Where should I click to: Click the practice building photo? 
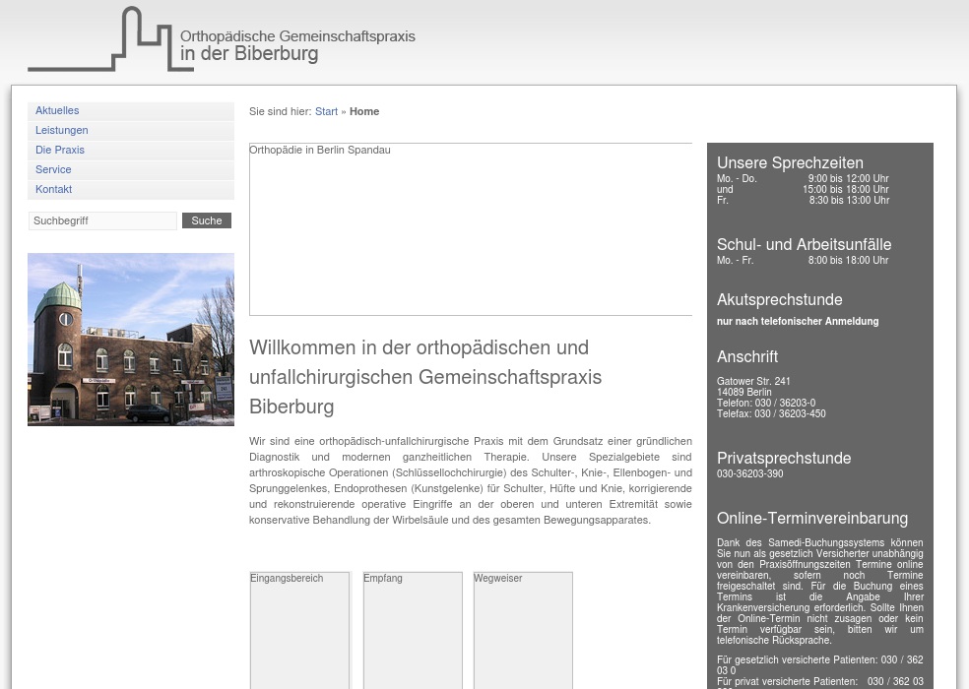(x=131, y=339)
